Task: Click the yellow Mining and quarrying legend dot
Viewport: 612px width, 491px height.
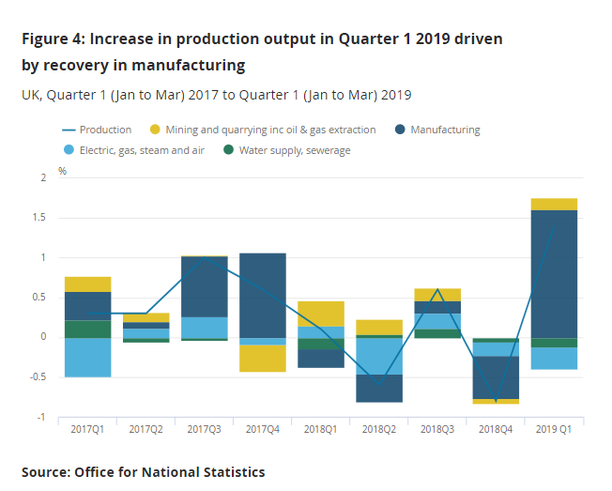Action: coord(155,130)
